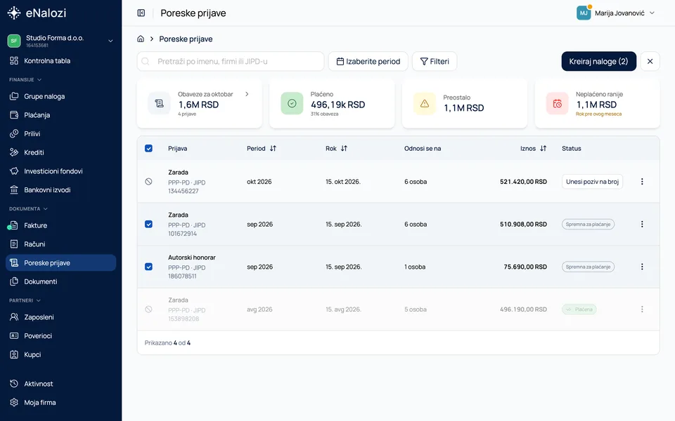Focus the search field for JIPD

(x=231, y=62)
